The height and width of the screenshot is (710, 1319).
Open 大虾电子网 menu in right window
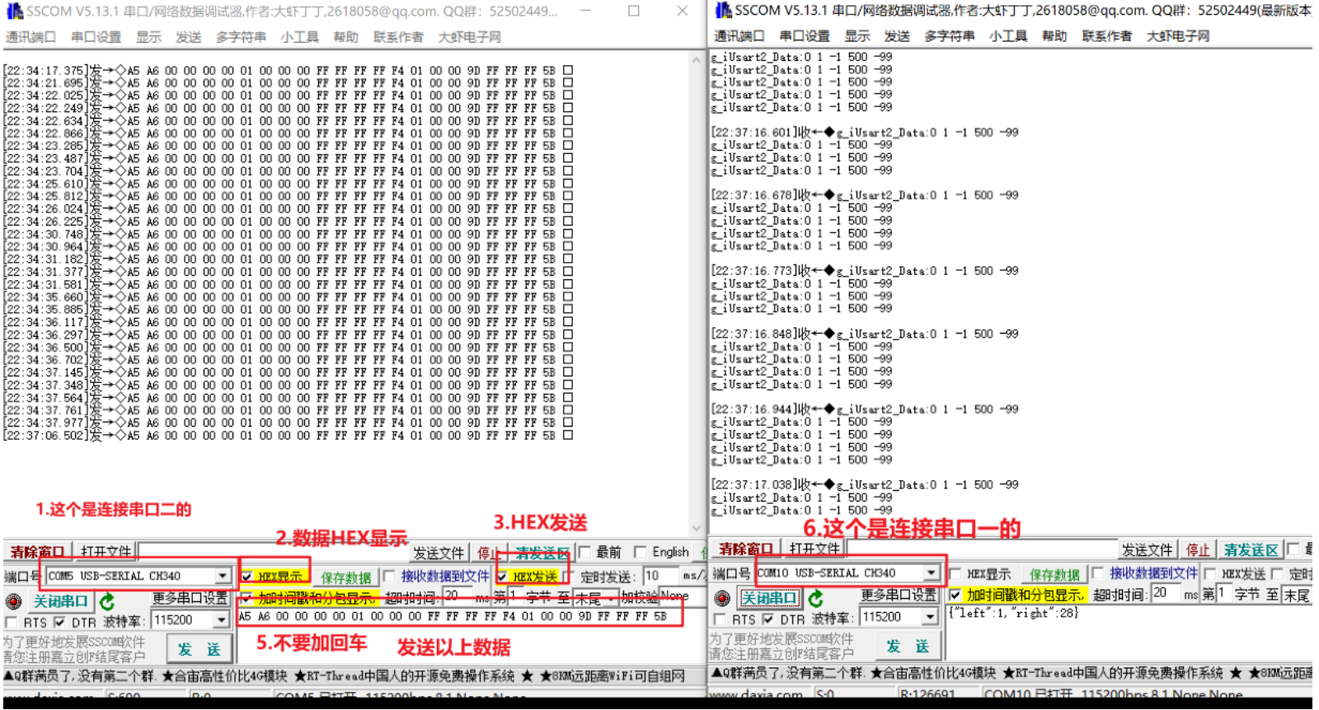(x=1178, y=36)
